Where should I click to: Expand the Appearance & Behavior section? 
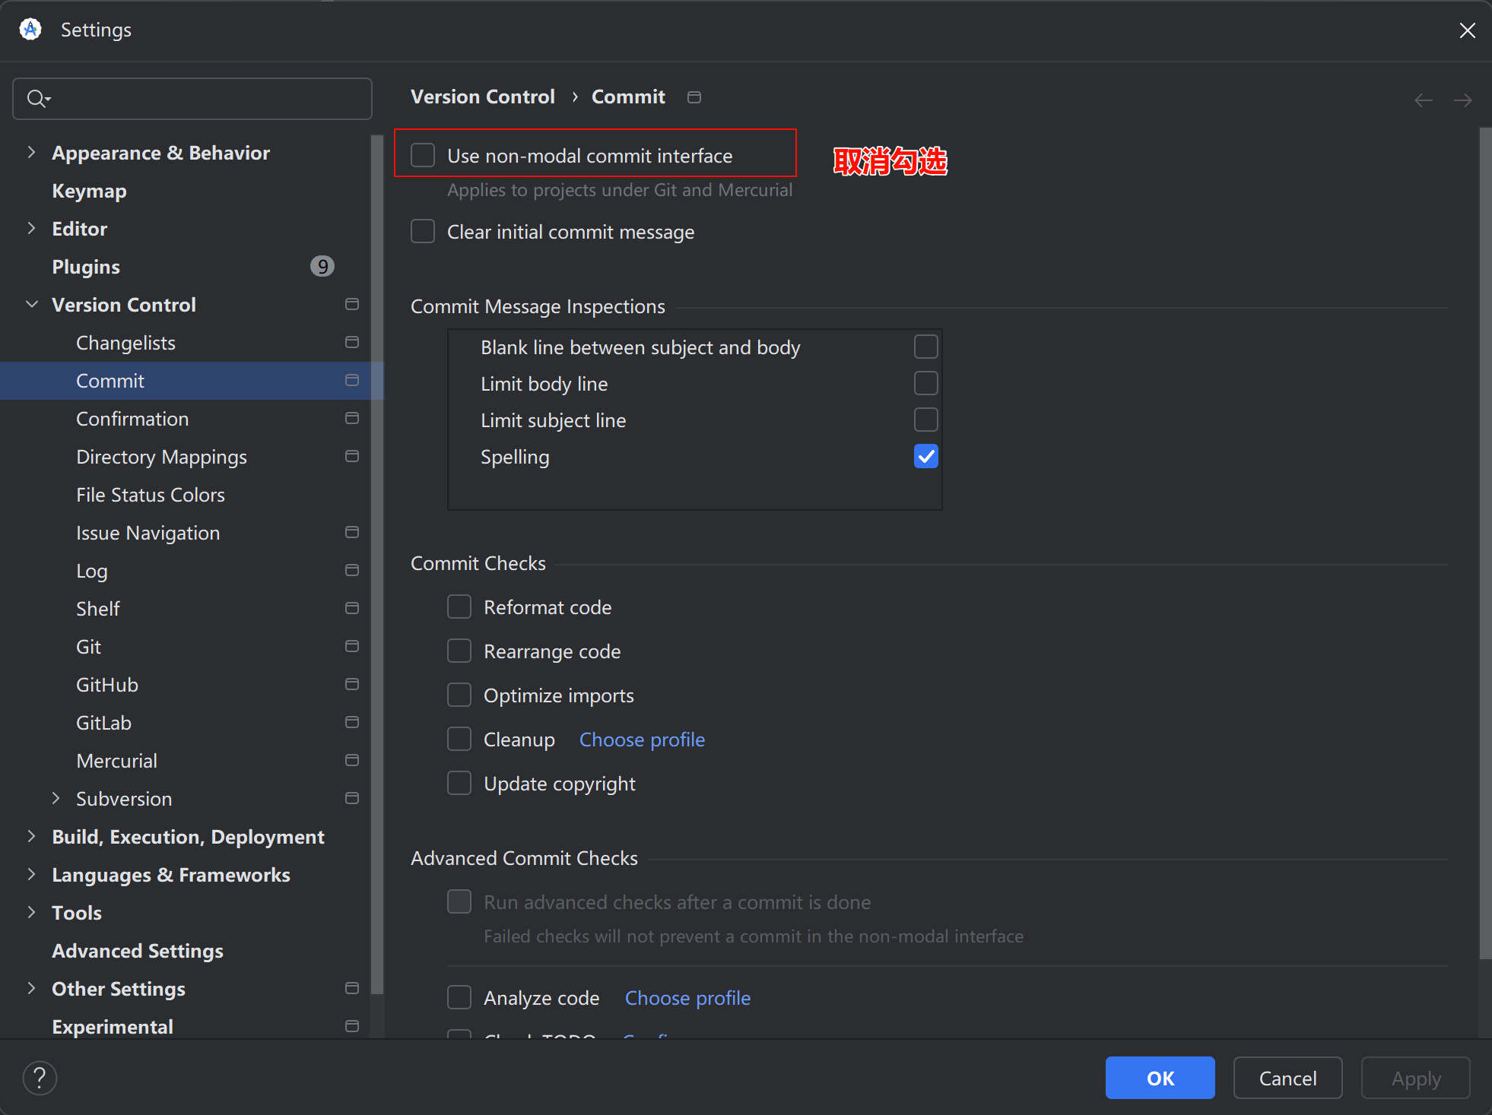tap(31, 153)
